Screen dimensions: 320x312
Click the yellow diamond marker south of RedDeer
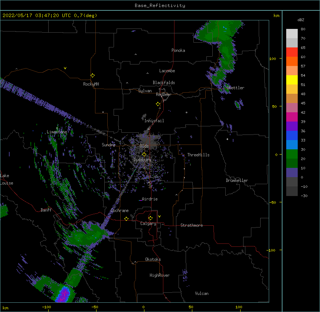click(158, 104)
